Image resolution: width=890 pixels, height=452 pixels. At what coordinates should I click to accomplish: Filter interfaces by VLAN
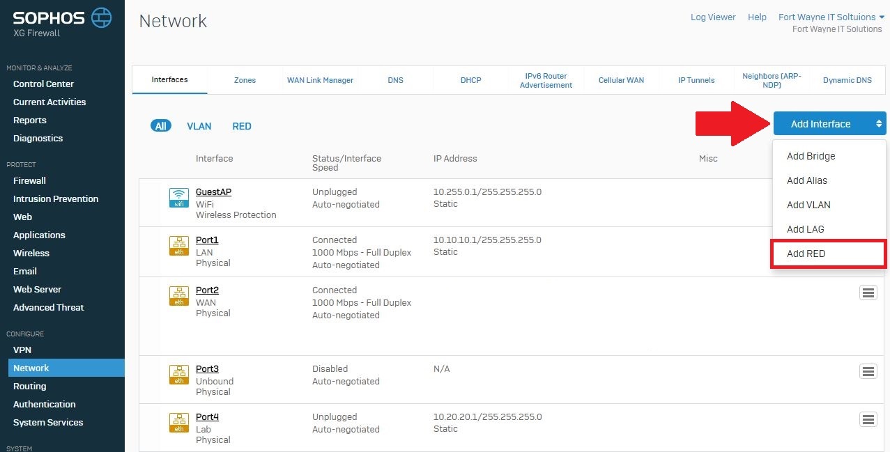[199, 126]
